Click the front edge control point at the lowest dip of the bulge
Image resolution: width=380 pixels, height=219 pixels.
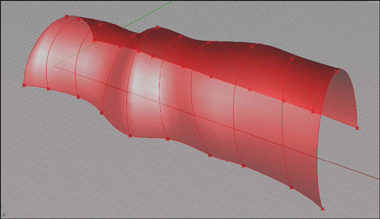point(130,136)
